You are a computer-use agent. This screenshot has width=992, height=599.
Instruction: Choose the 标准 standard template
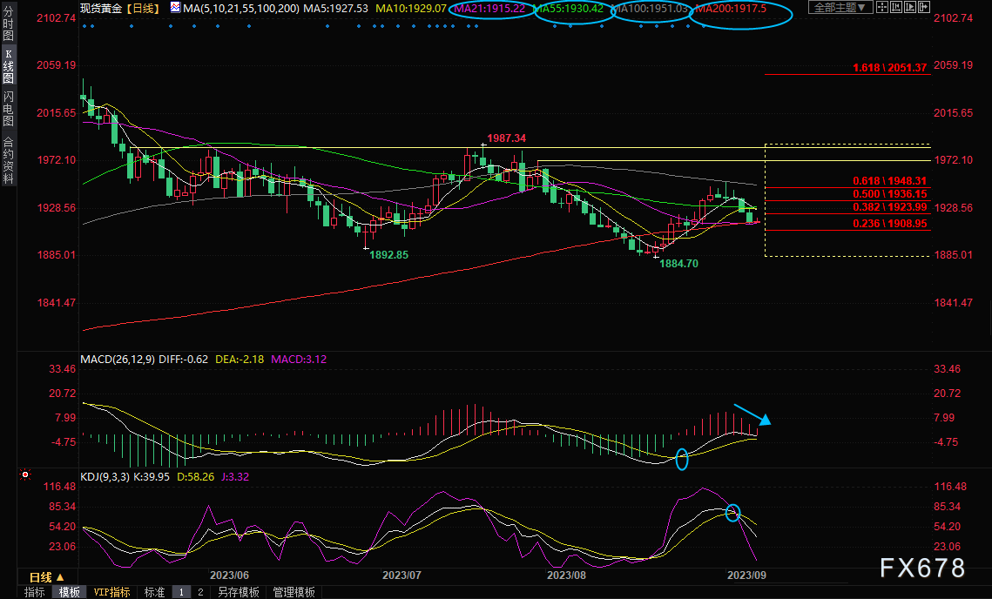pos(154,592)
